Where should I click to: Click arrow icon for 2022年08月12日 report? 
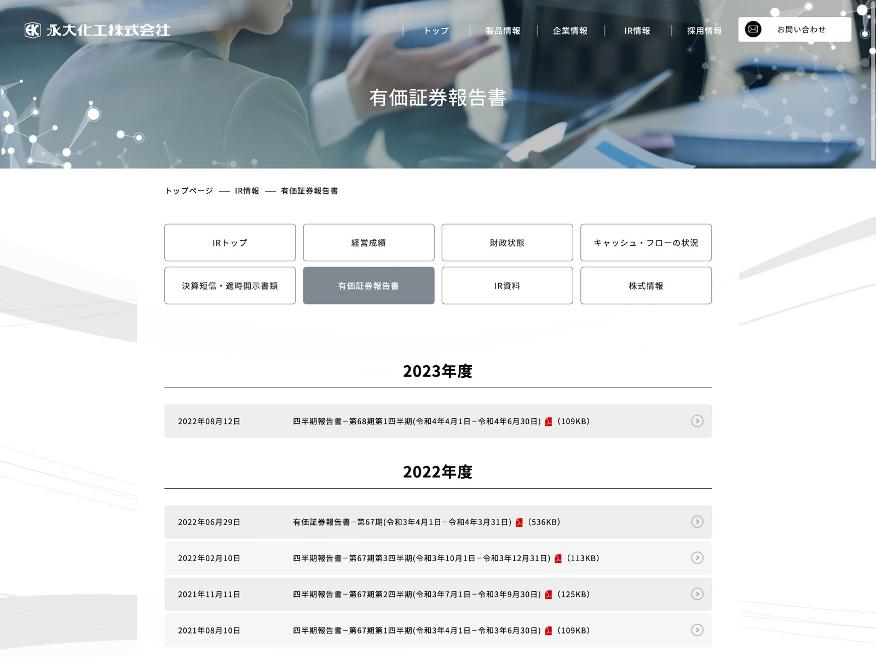pos(697,421)
